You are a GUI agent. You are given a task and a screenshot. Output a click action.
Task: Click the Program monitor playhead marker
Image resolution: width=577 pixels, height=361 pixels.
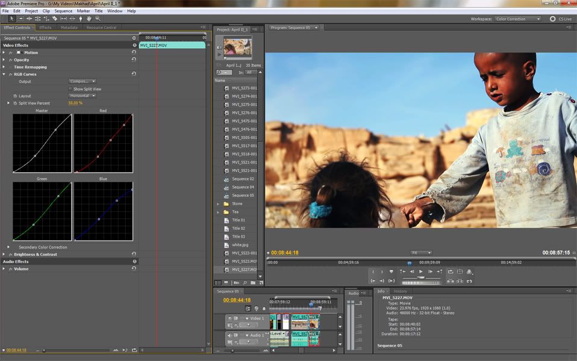(409, 262)
